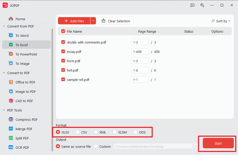Minimize the JOPDF window
Image resolution: width=238 pixels, height=155 pixels.
(x=212, y=5)
